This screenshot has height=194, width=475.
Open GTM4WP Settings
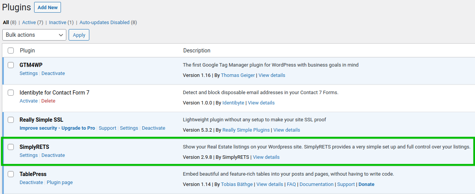29,73
